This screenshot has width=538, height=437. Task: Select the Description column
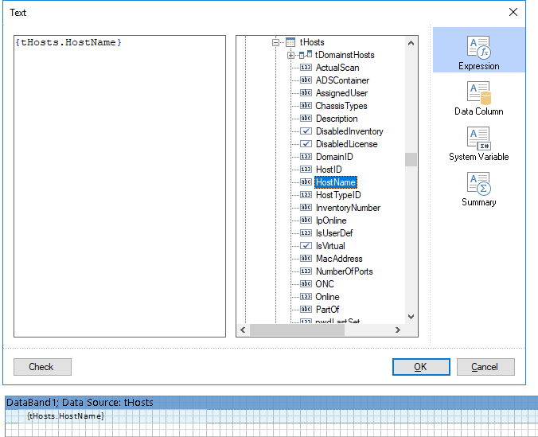pos(337,119)
